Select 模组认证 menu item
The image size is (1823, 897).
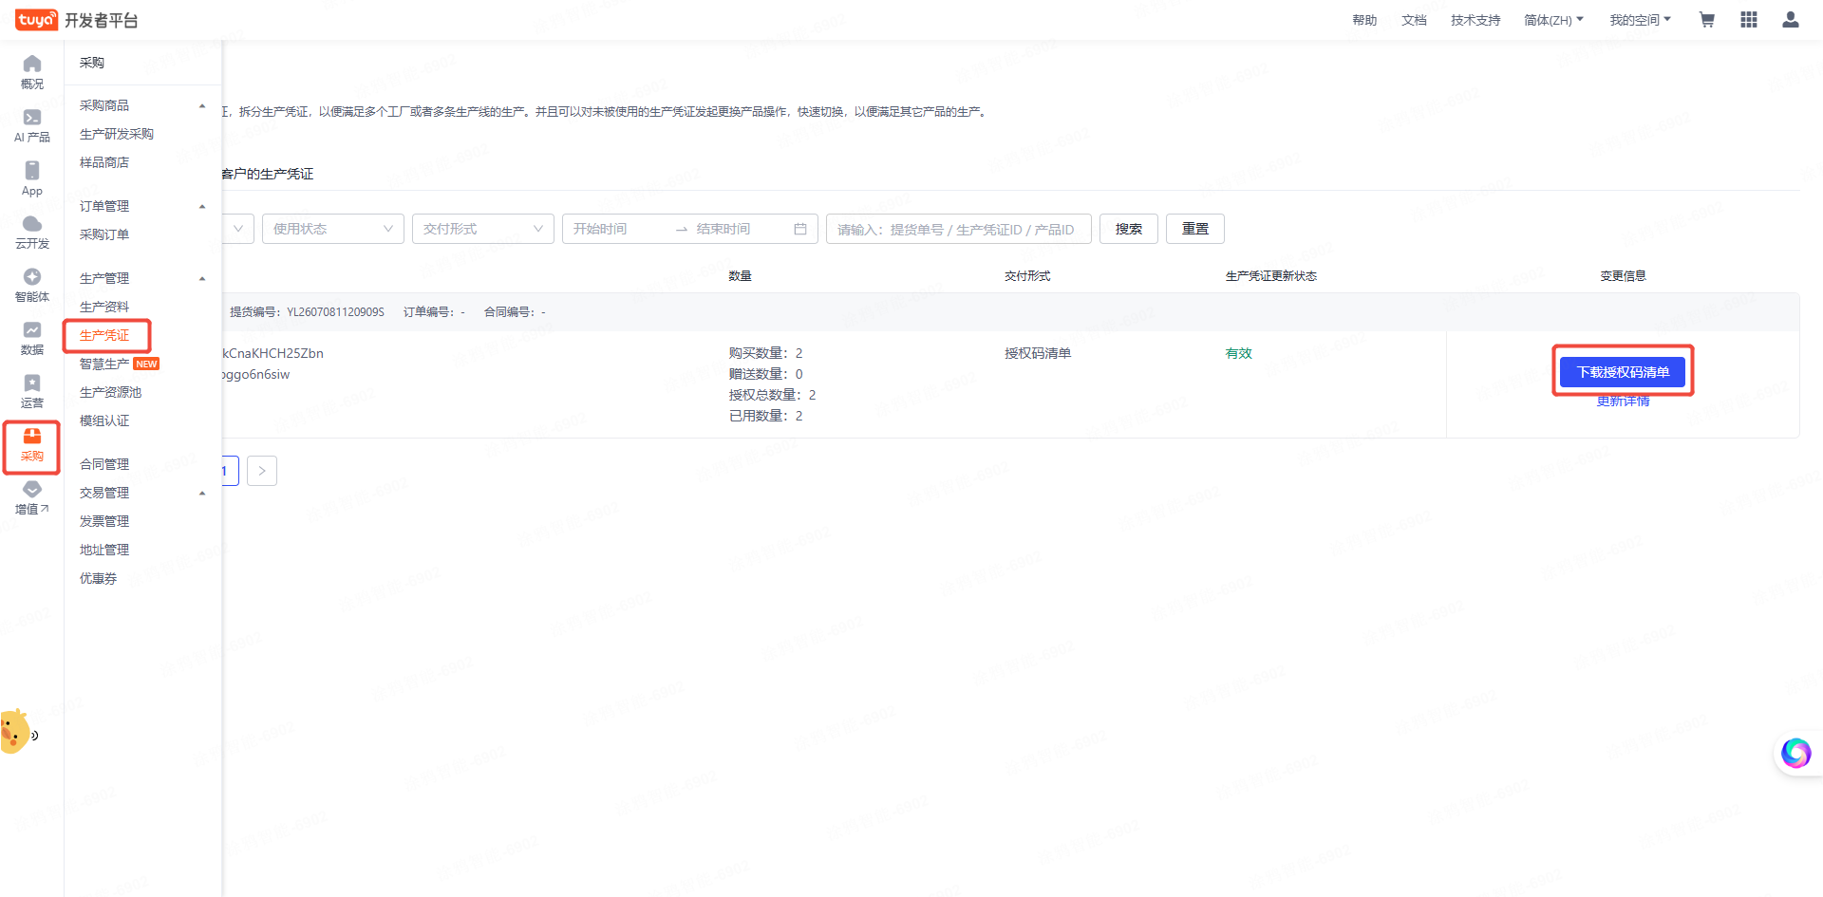click(104, 420)
